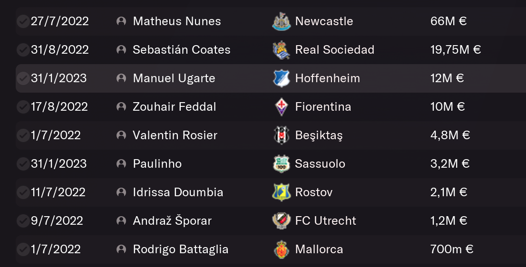Image resolution: width=526 pixels, height=267 pixels.
Task: Click the Beşiktaş club badge
Action: coord(281,135)
